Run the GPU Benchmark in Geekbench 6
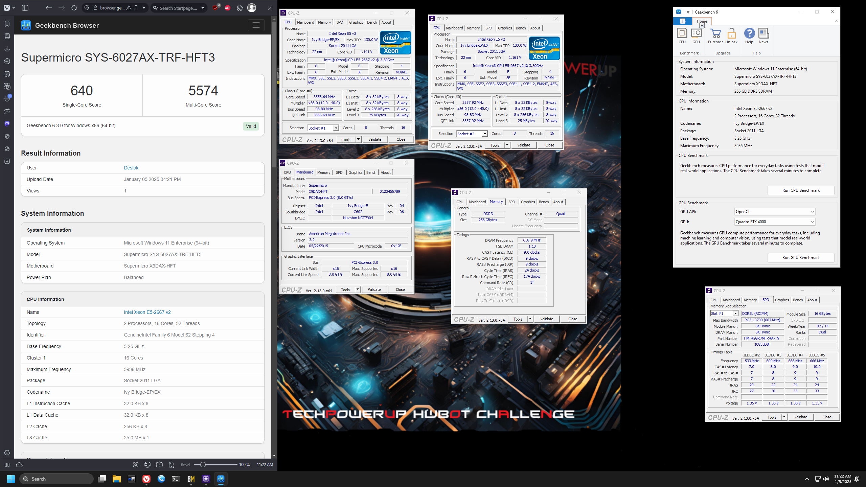The width and height of the screenshot is (866, 487). [801, 258]
